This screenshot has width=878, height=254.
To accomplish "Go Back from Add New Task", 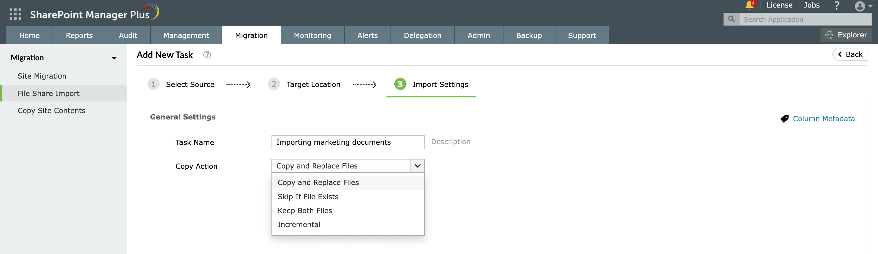I will (x=850, y=54).
